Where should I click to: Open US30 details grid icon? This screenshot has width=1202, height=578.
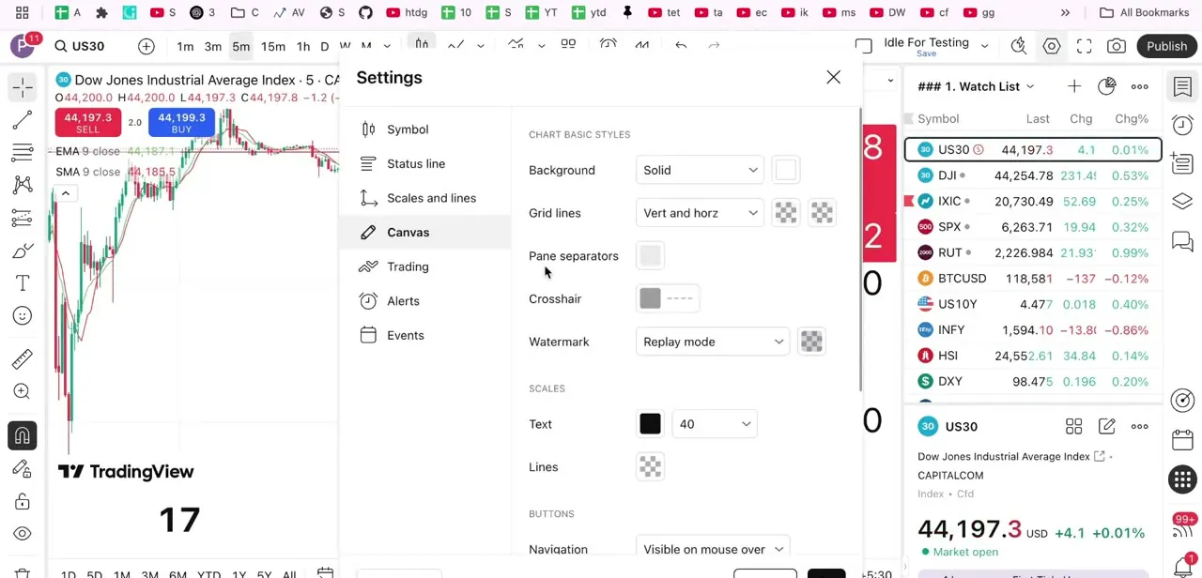[x=1074, y=427]
